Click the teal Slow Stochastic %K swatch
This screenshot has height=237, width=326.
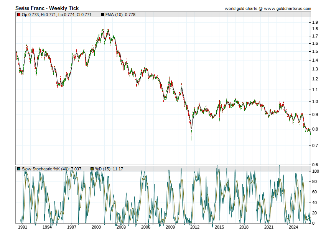[18, 169]
